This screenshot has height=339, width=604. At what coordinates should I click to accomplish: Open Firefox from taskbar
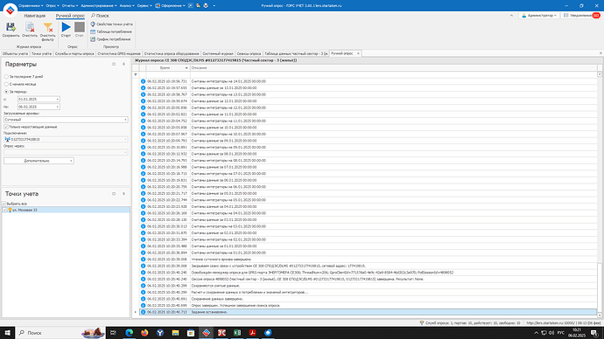(x=144, y=333)
